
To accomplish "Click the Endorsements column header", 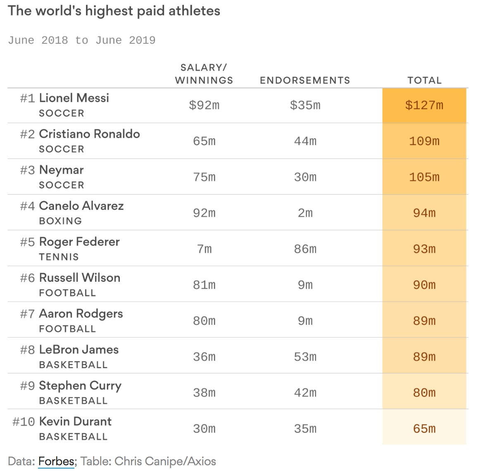I will coord(305,80).
